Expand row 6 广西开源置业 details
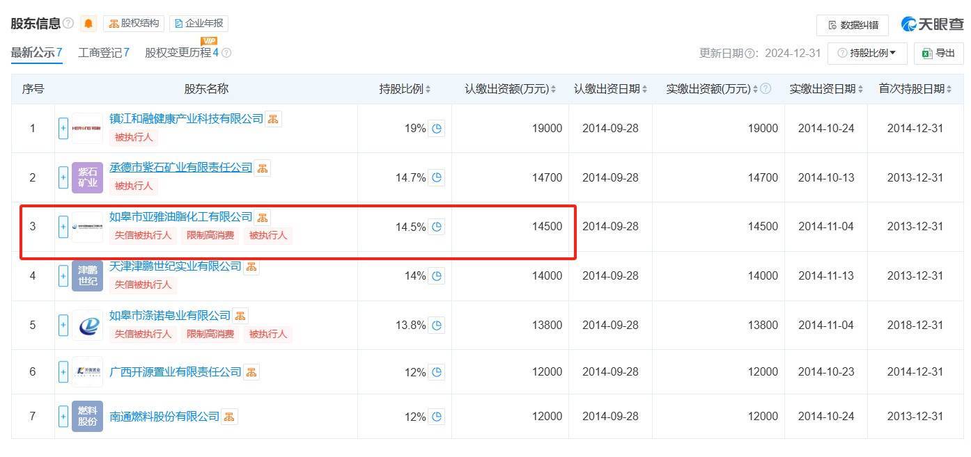This screenshot has width=971, height=457. [x=63, y=372]
